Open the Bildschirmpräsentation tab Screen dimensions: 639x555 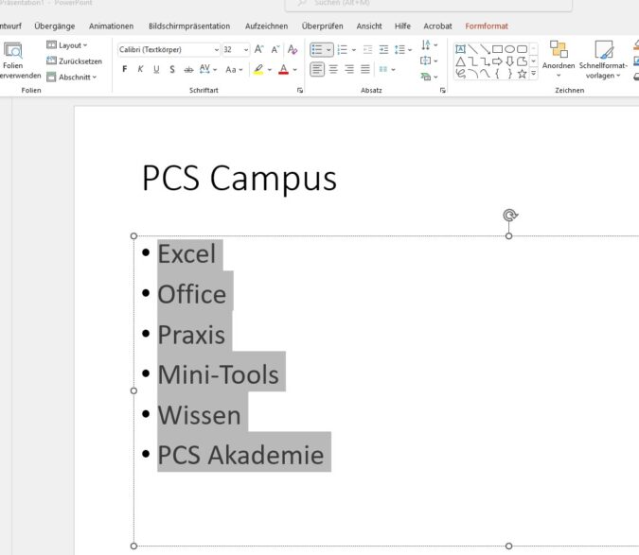click(x=189, y=26)
